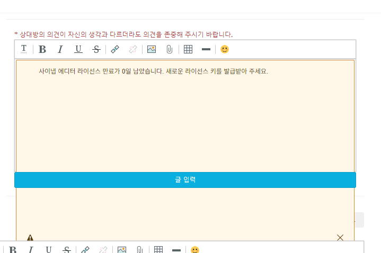The image size is (381, 253).
Task: Click the warning triangle icon in notice
Action: pos(30,238)
